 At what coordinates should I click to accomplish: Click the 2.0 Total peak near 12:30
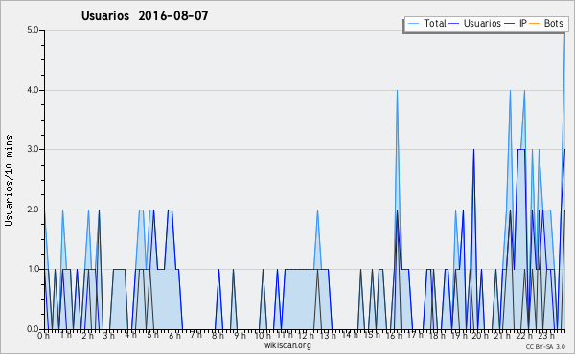tap(317, 210)
